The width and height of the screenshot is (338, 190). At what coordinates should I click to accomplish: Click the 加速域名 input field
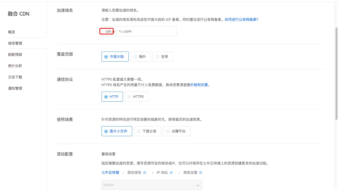pyautogui.click(x=139, y=31)
